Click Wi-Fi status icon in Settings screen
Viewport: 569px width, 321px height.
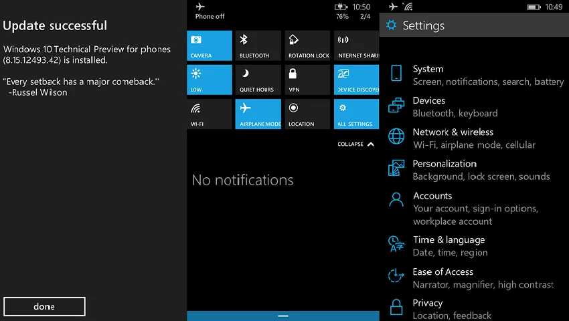[x=408, y=7]
